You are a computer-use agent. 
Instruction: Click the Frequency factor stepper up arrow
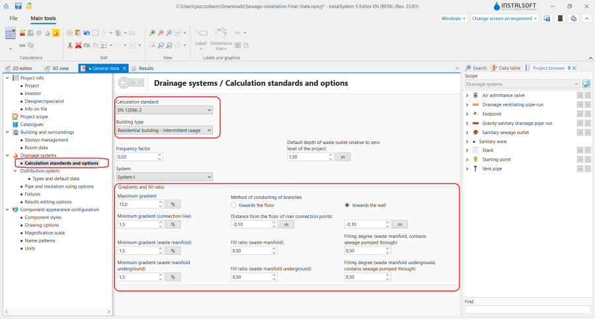click(159, 155)
